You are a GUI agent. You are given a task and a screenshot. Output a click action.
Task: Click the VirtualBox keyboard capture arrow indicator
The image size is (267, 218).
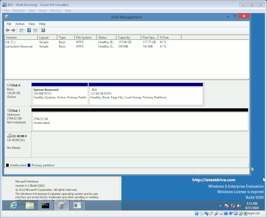coord(245,213)
